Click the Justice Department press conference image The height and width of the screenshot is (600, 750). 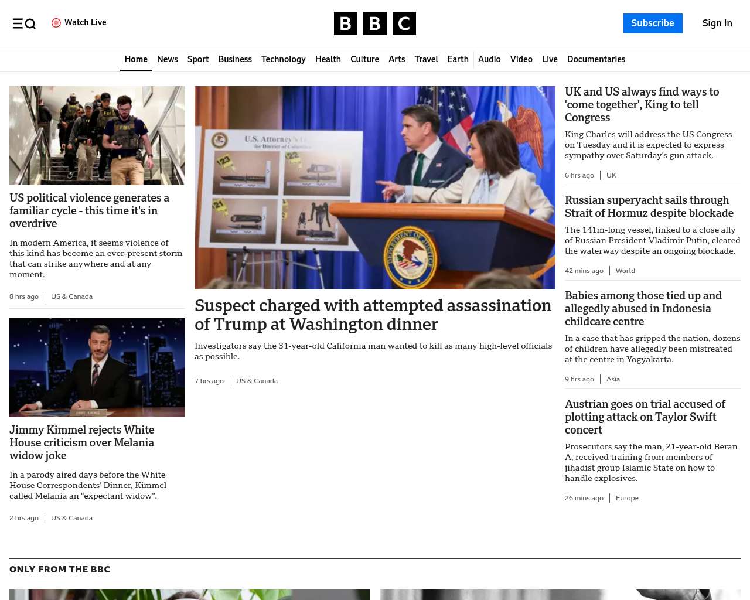[x=374, y=187]
